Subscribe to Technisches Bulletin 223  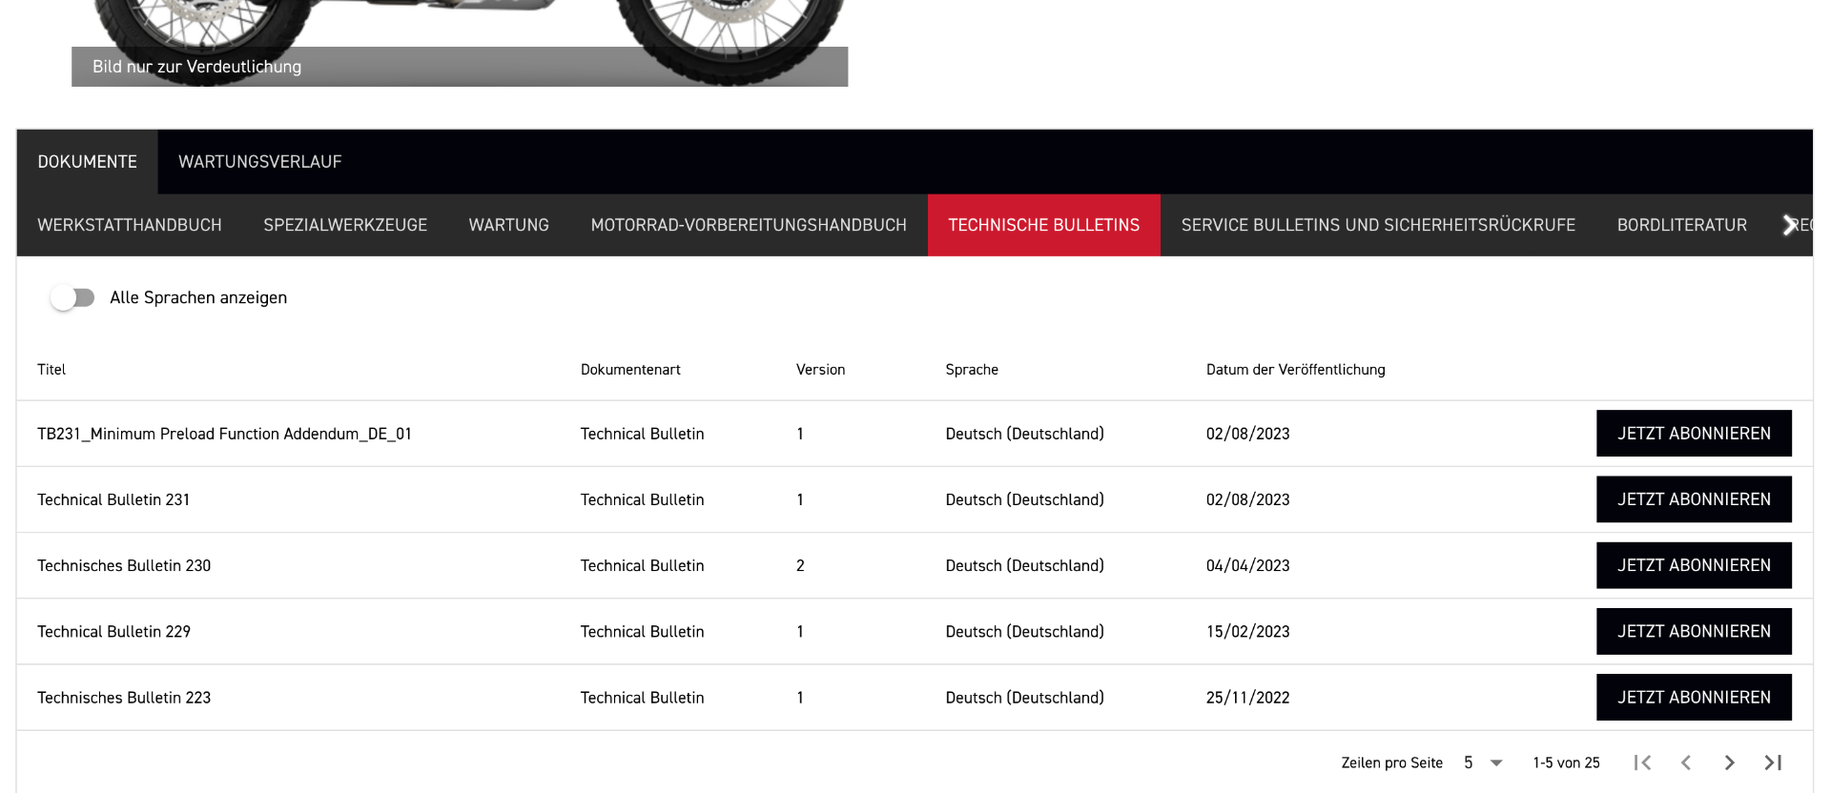coord(1694,698)
